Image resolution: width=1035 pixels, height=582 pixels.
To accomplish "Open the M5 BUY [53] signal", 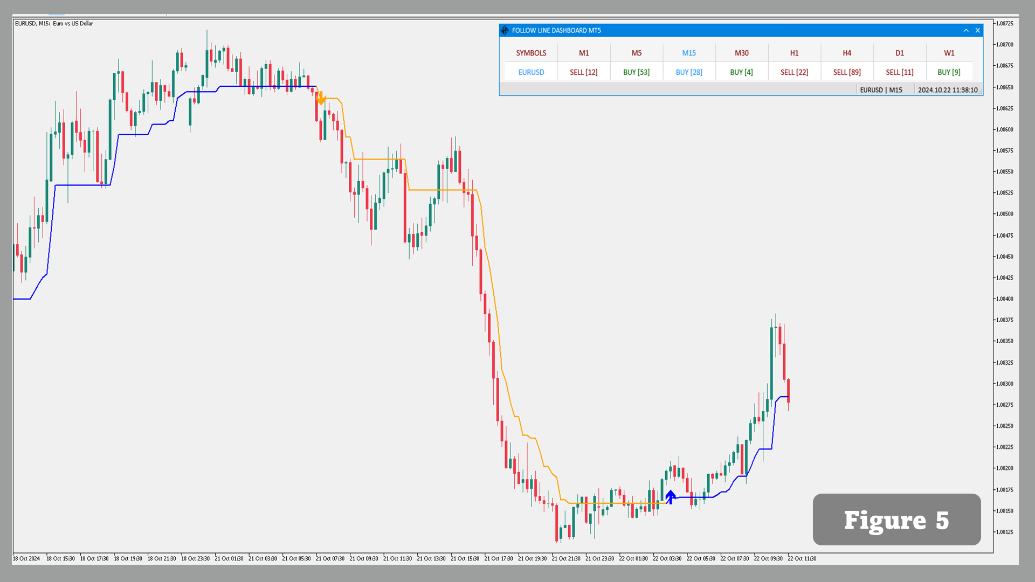I will coord(636,72).
